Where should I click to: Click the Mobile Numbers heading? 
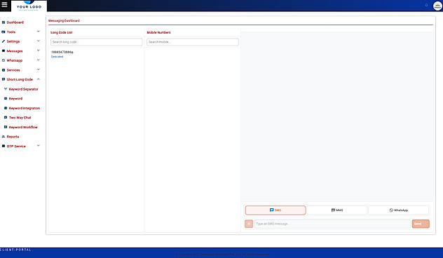tap(159, 32)
